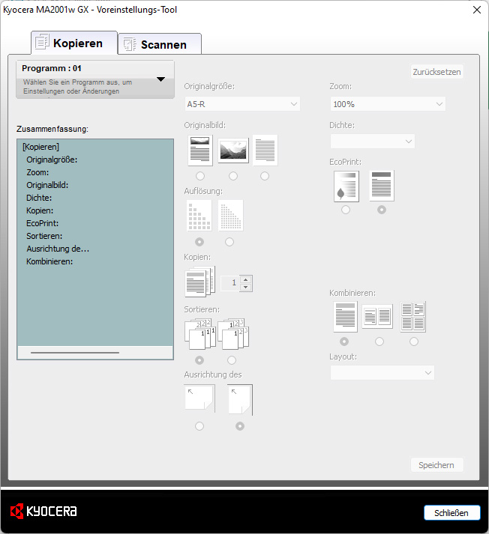Open the Zoom 100% dropdown
Image resolution: width=489 pixels, height=534 pixels.
click(x=388, y=104)
